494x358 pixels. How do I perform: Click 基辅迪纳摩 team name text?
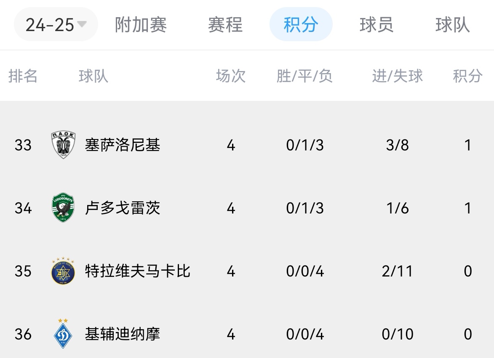point(122,335)
